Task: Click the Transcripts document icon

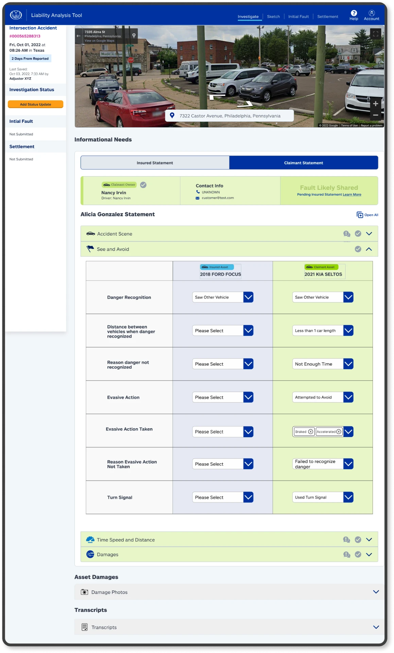Action: pyautogui.click(x=85, y=627)
